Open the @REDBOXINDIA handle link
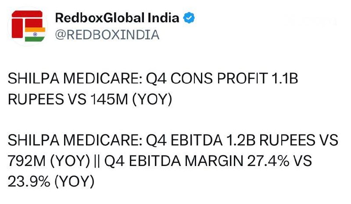The image size is (351, 204). click(x=107, y=35)
